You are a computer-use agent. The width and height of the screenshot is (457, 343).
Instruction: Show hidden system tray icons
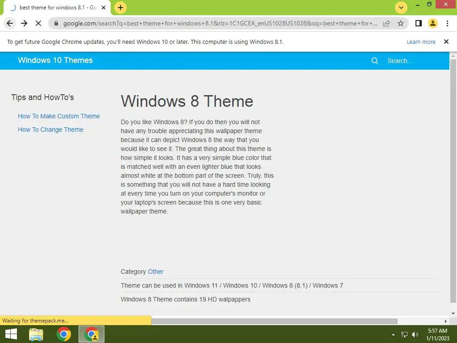pos(393,335)
